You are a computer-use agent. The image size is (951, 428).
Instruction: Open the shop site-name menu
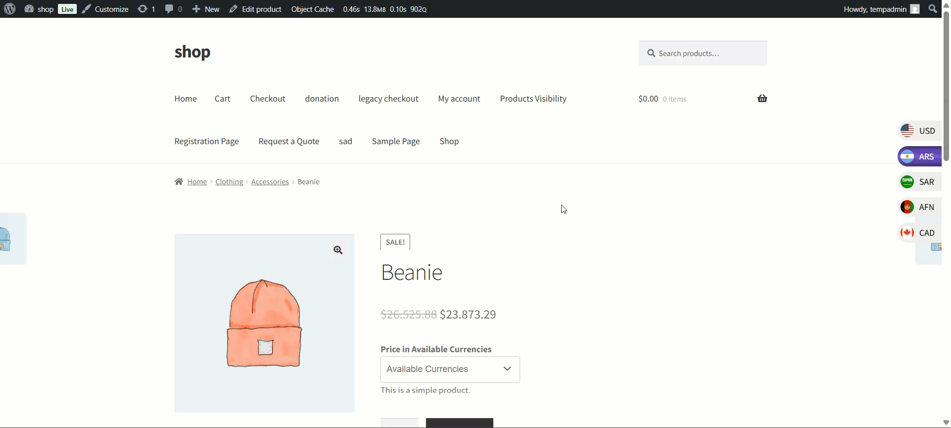[x=40, y=9]
